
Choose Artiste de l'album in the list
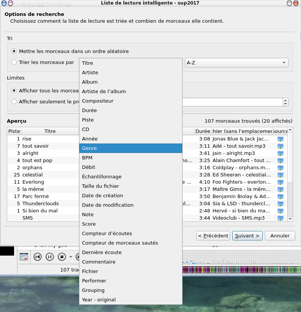pos(131,91)
